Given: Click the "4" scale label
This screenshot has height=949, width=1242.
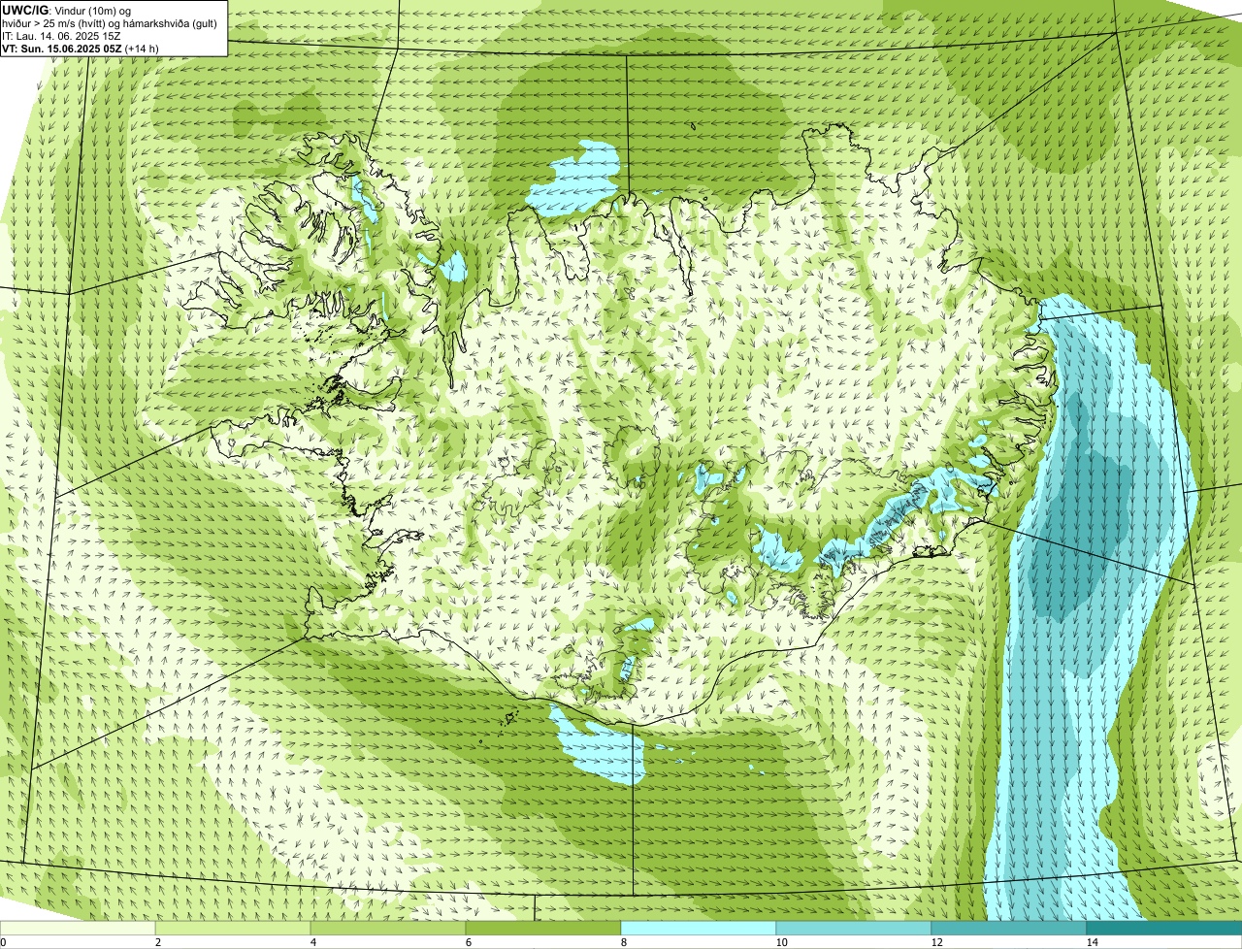Looking at the screenshot, I should (x=312, y=942).
